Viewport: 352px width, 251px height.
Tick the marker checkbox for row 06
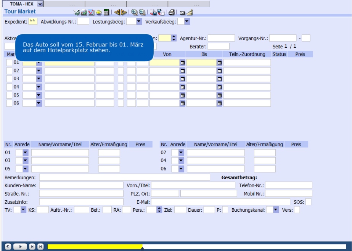tap(9, 103)
